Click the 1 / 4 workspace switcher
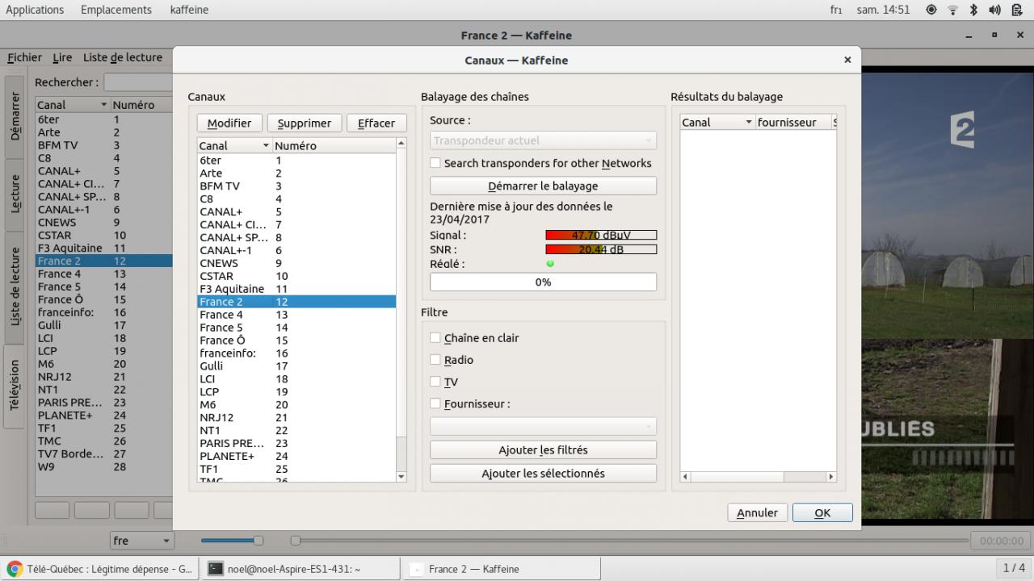Image resolution: width=1034 pixels, height=581 pixels. pyautogui.click(x=1014, y=568)
